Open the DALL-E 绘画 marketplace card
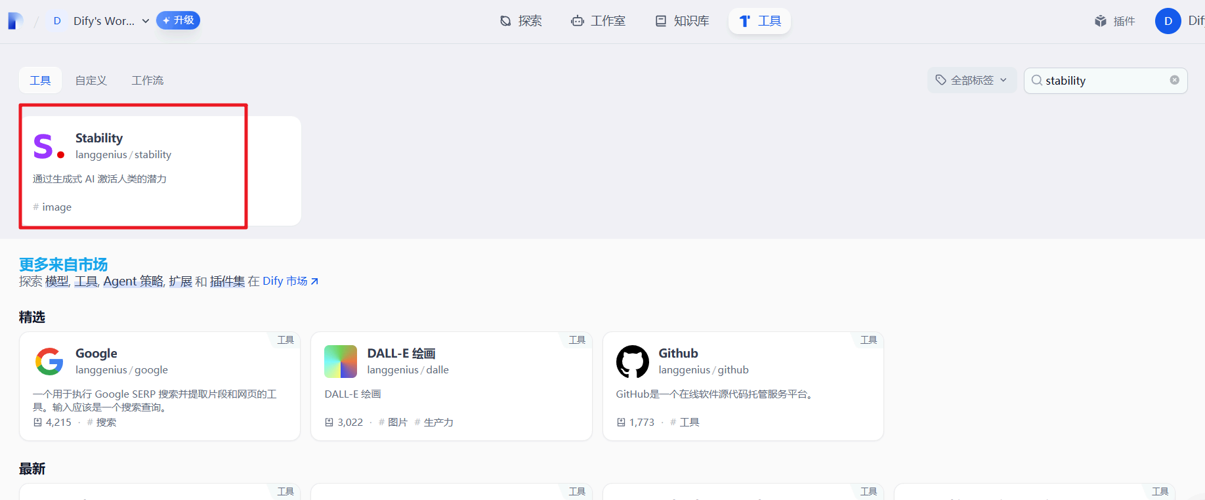 point(452,386)
